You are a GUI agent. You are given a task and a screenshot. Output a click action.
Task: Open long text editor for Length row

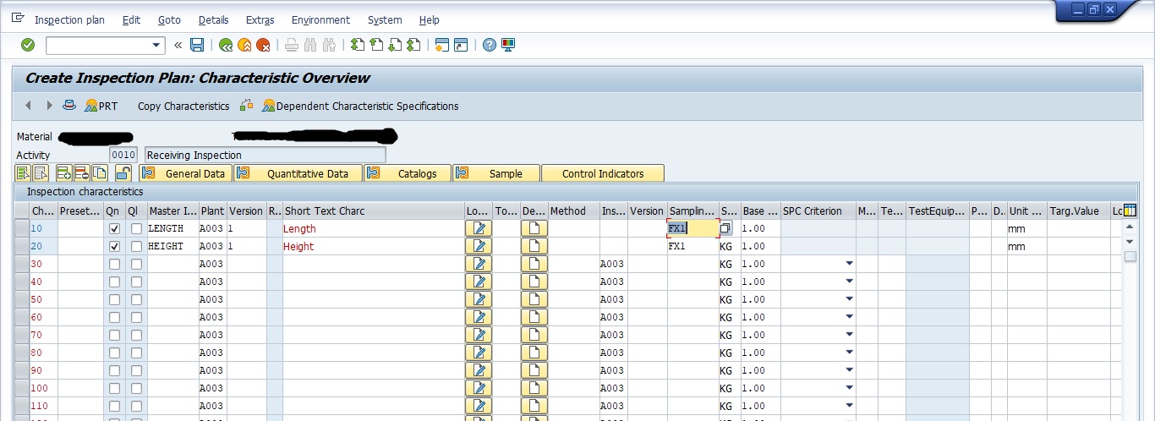coord(479,228)
